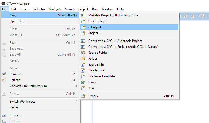Image resolution: width=209 pixels, height=123 pixels.
Task: Open the Next Annotation dropdown arrow
Action: point(198,16)
